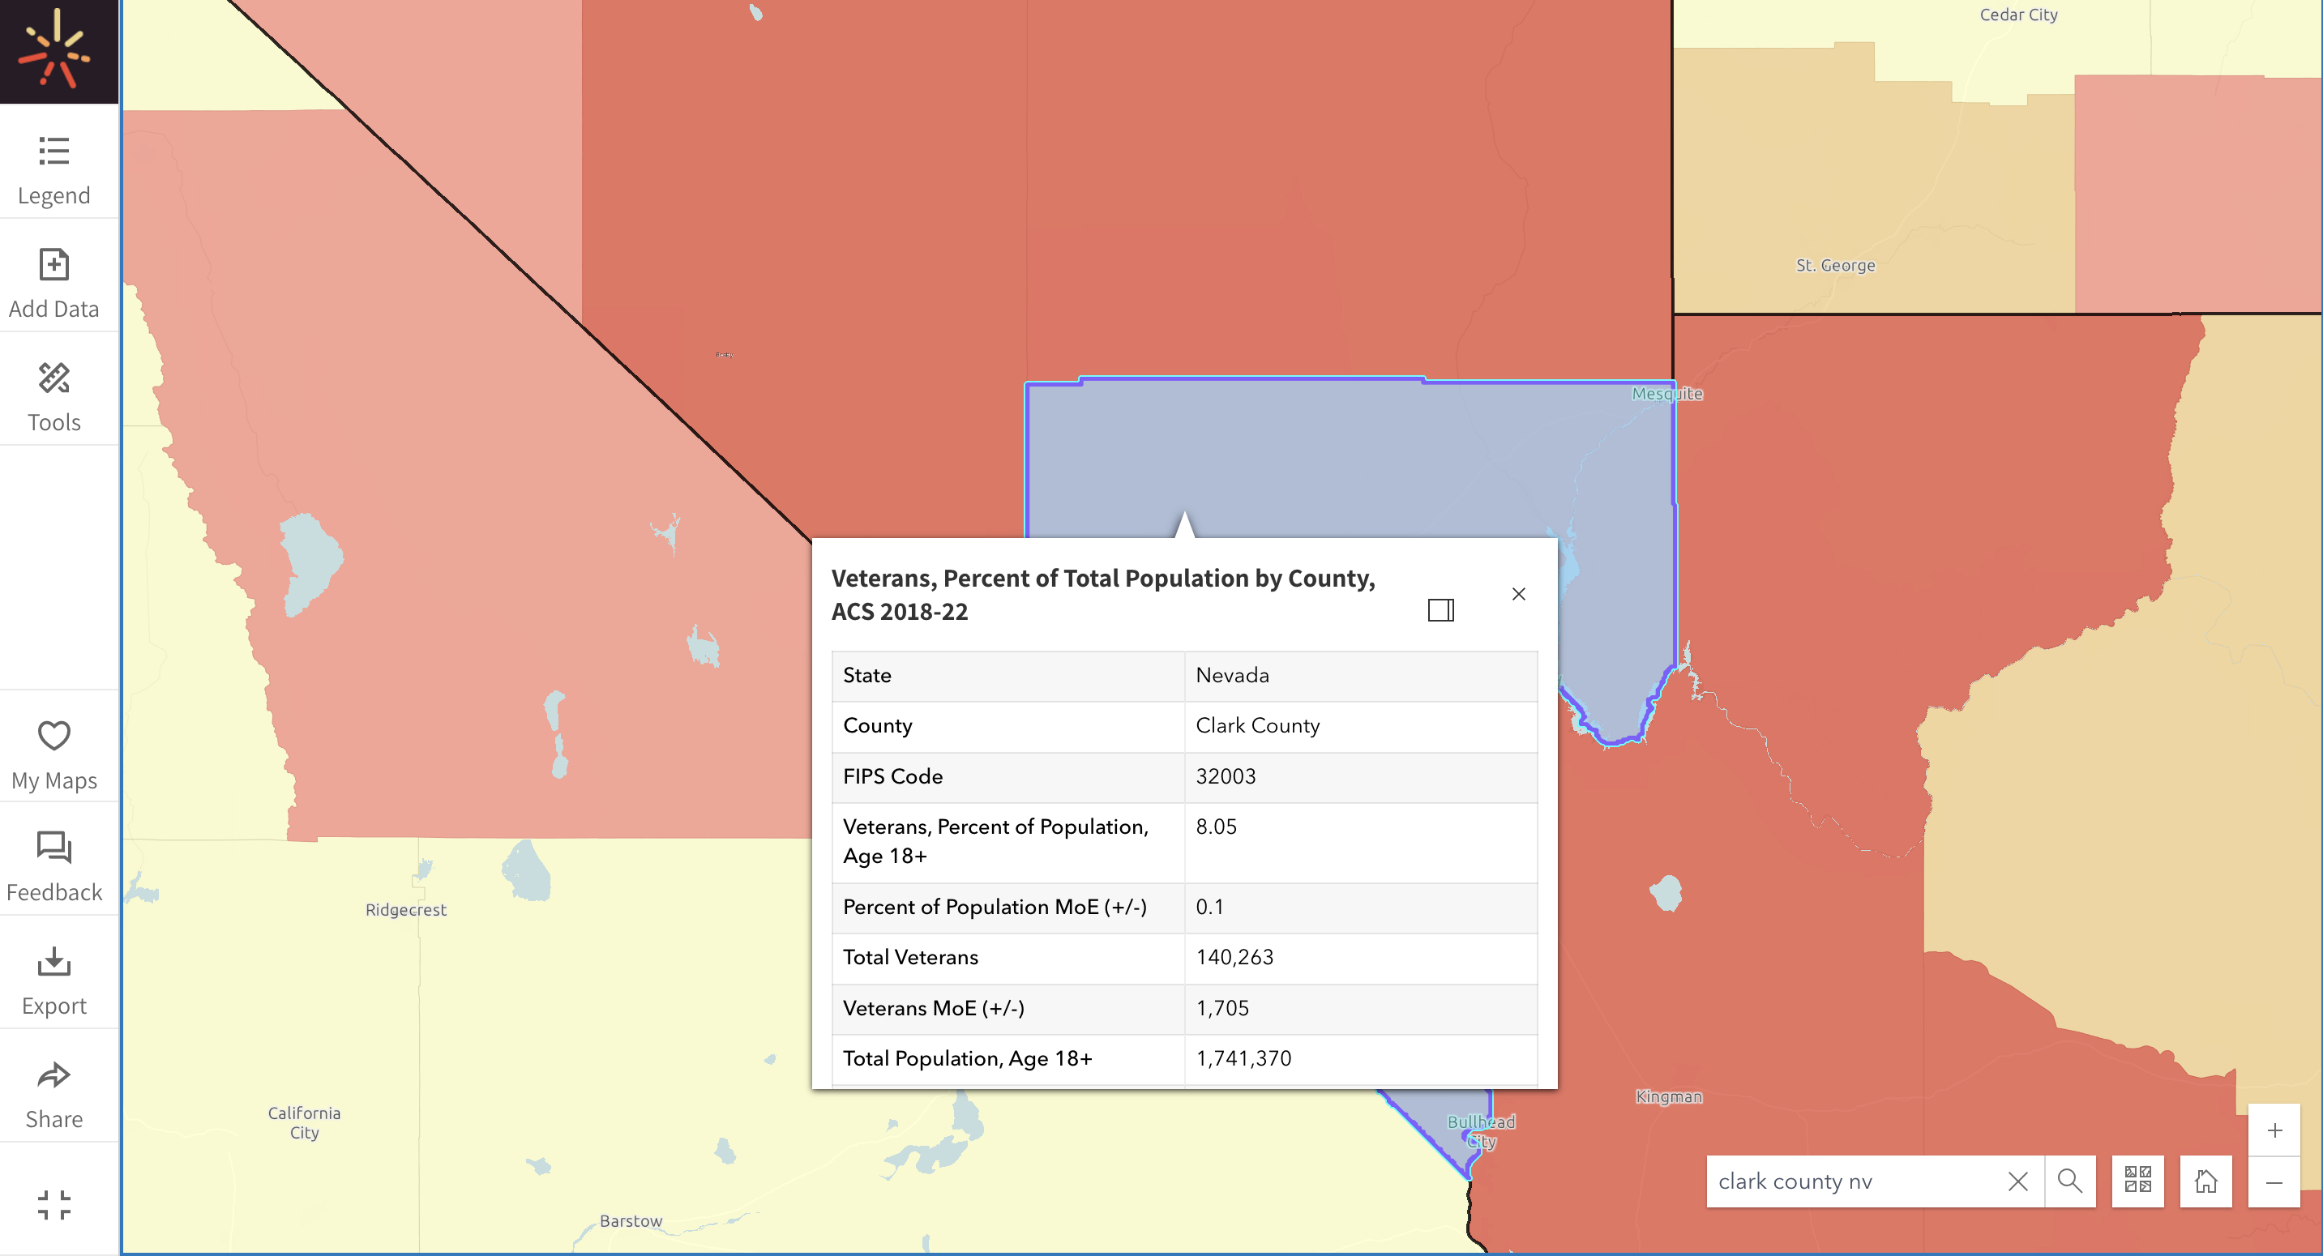Open the basemap gallery grid icon
This screenshot has height=1256, width=2323.
pyautogui.click(x=2137, y=1181)
